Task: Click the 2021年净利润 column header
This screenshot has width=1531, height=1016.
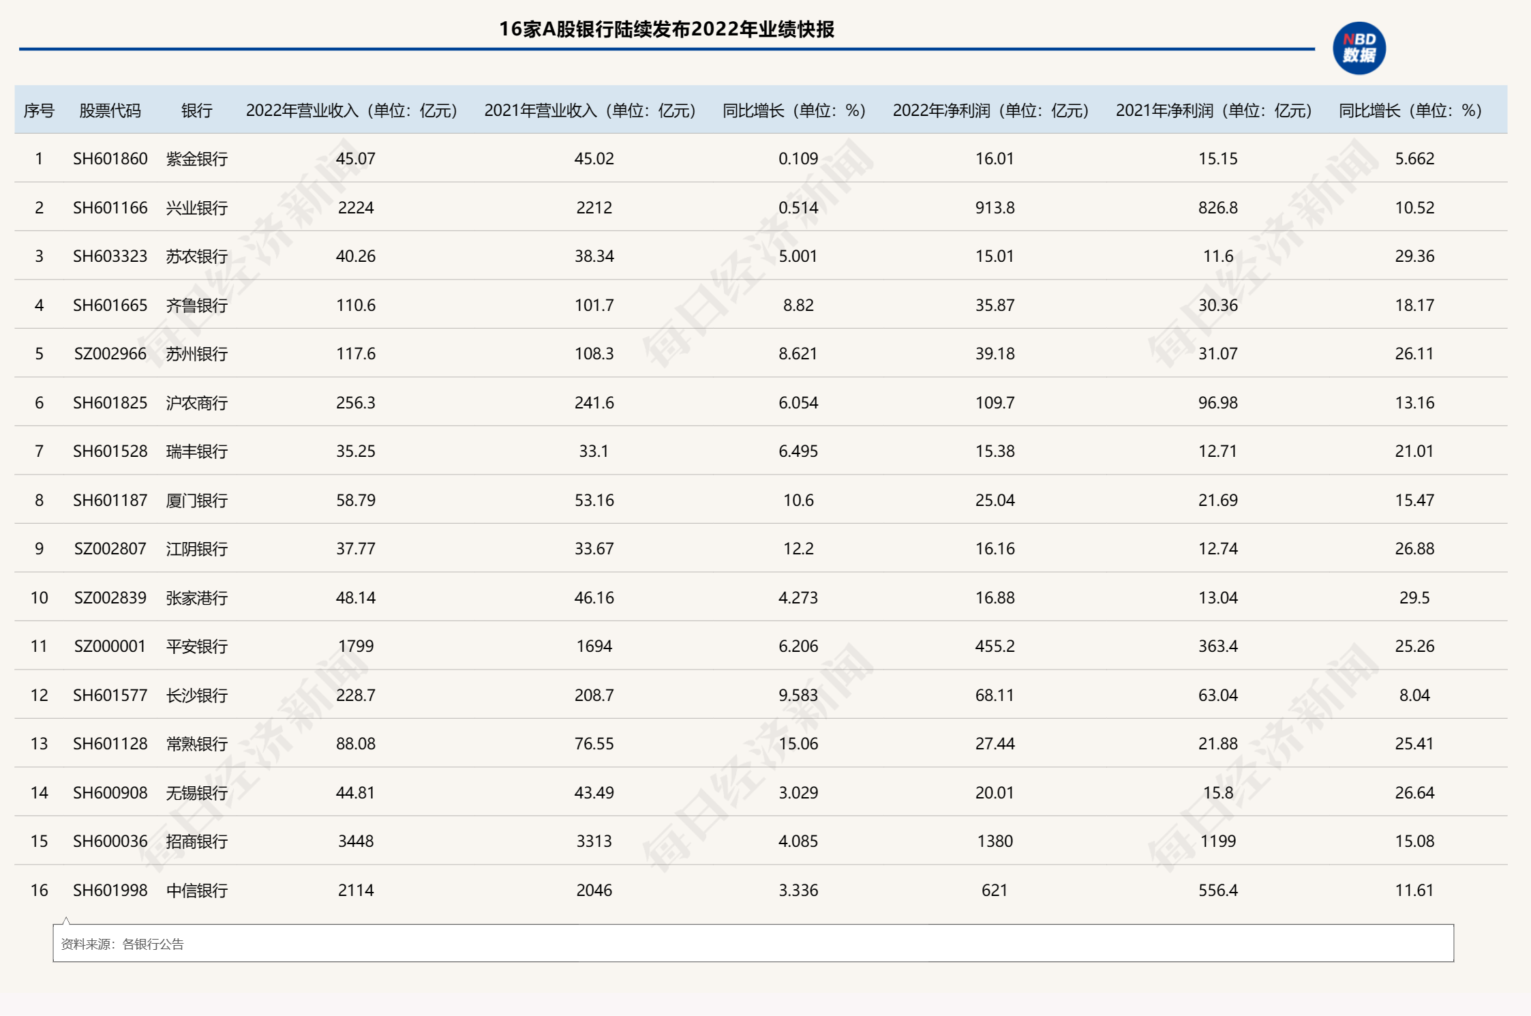Action: tap(1214, 110)
